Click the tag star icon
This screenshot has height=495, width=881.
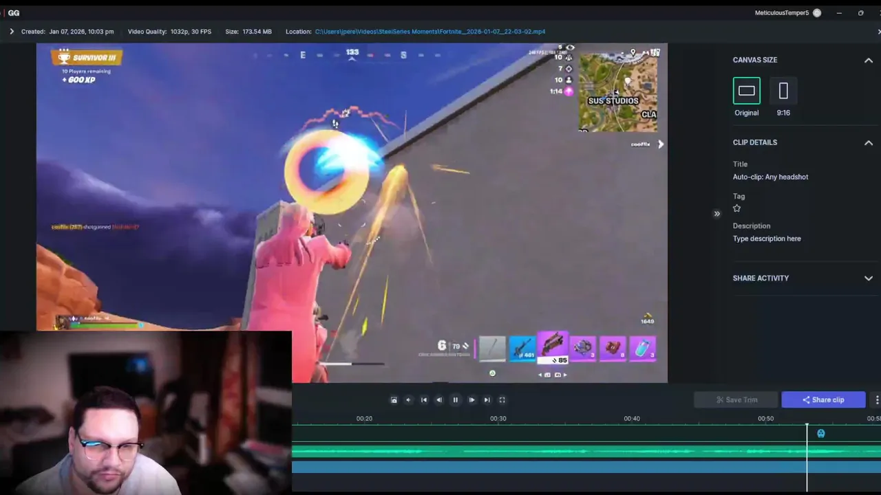click(737, 208)
